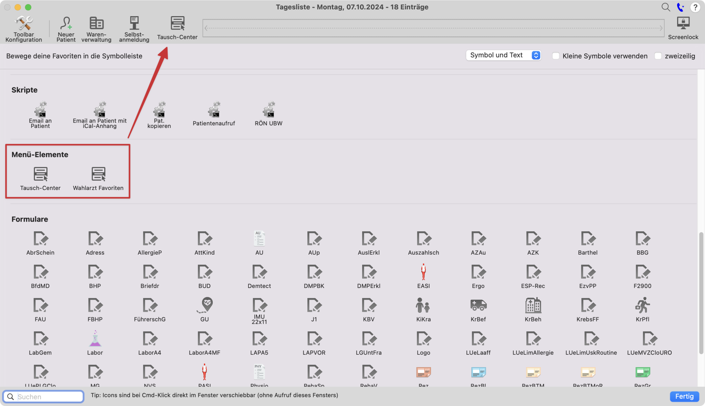The height and width of the screenshot is (406, 705).
Task: Select the LaborA4MF form icon
Action: (x=204, y=343)
